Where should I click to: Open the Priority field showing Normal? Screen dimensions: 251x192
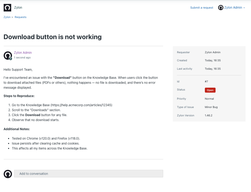209,99
